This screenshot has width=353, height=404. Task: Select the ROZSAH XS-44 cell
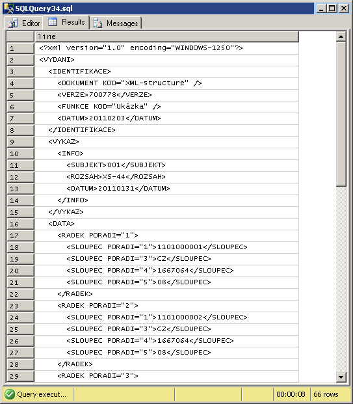166,177
